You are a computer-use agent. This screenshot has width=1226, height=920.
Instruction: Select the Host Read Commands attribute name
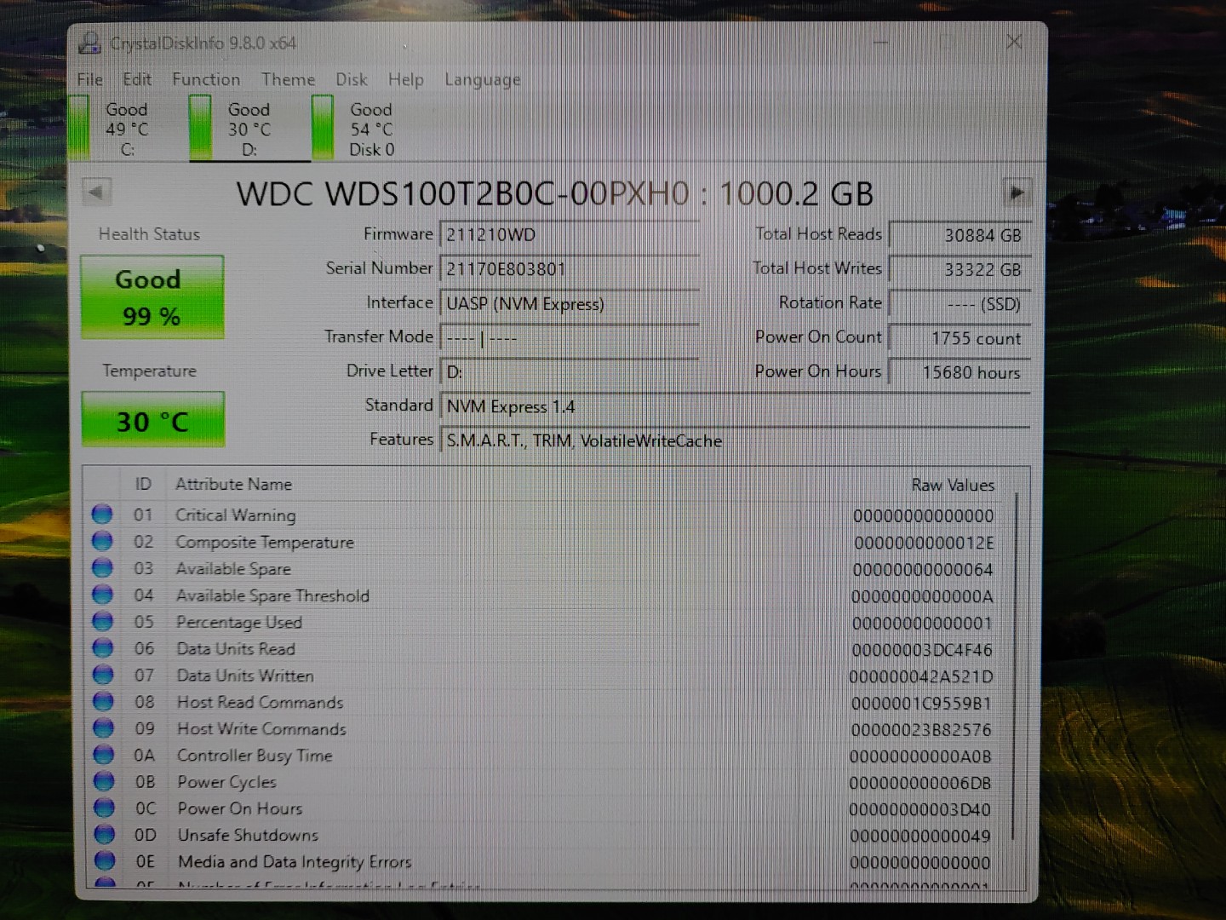coord(261,702)
